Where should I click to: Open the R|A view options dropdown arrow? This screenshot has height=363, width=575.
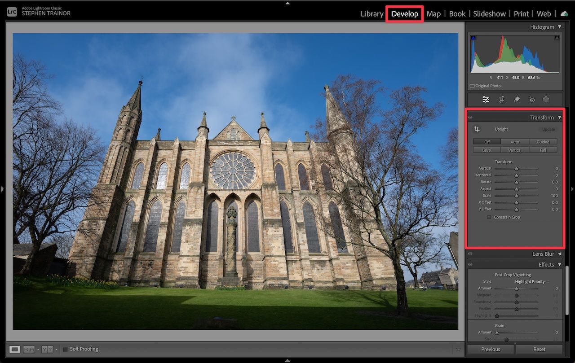38,349
